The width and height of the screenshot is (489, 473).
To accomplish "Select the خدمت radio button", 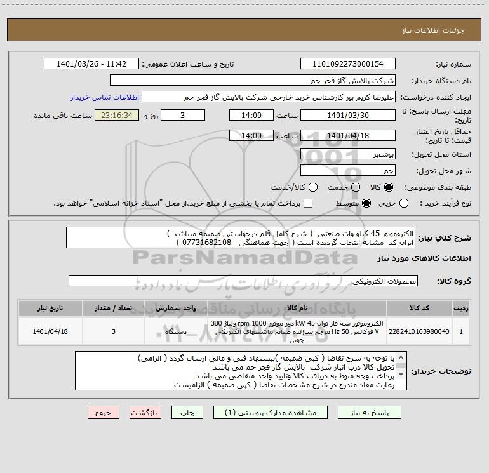I will pos(356,187).
